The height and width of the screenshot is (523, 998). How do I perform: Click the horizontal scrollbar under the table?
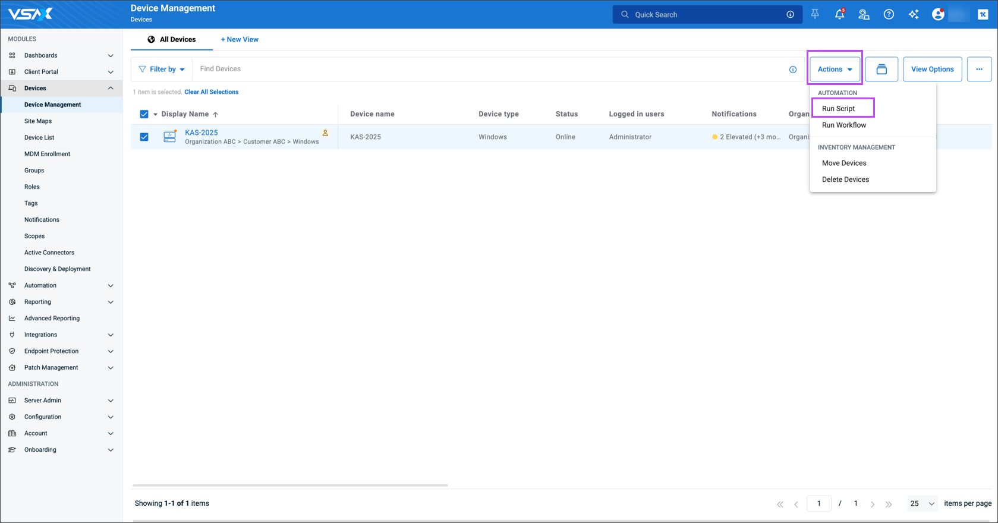(290, 486)
